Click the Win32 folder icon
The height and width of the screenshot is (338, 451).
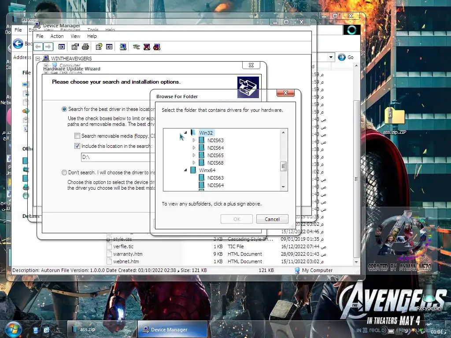193,133
